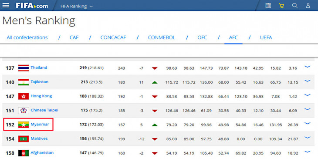Switch to the CONMEBOL tab
The image size is (318, 159).
pos(162,37)
